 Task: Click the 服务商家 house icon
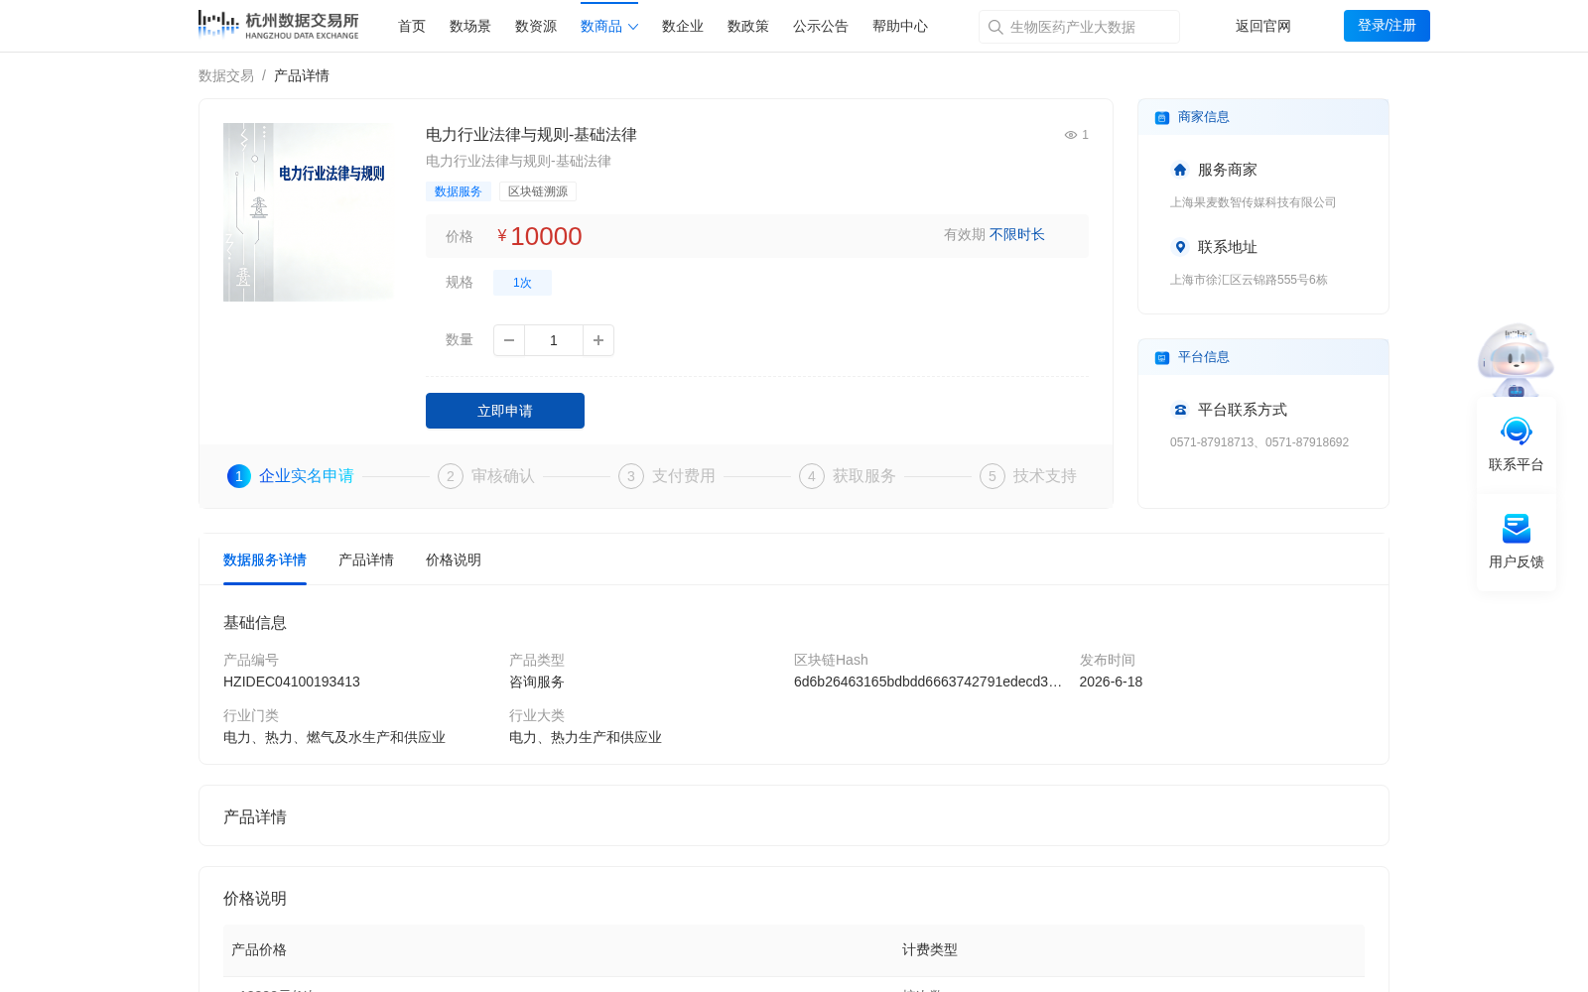pyautogui.click(x=1180, y=170)
